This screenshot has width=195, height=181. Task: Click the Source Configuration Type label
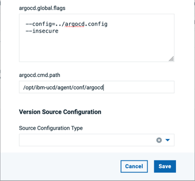[51, 128]
